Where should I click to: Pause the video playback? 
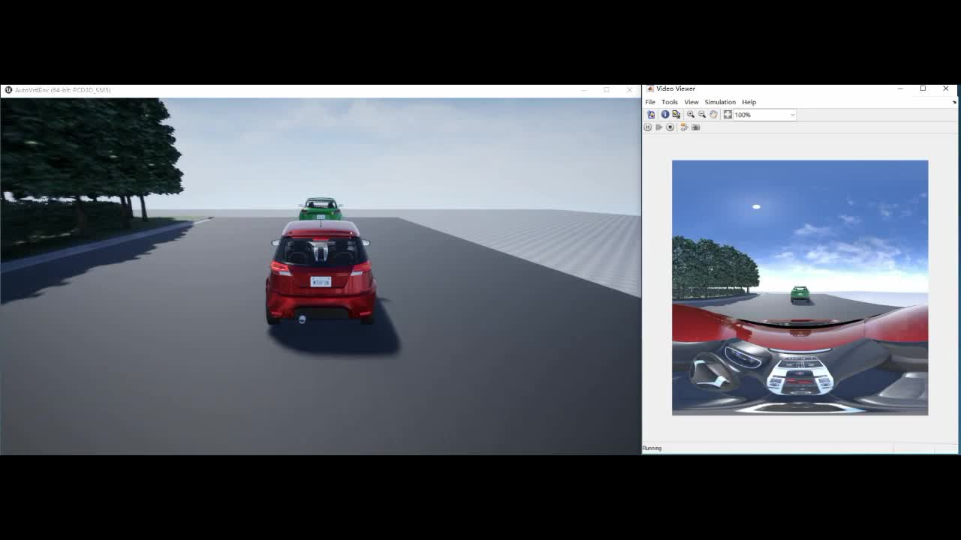click(648, 127)
